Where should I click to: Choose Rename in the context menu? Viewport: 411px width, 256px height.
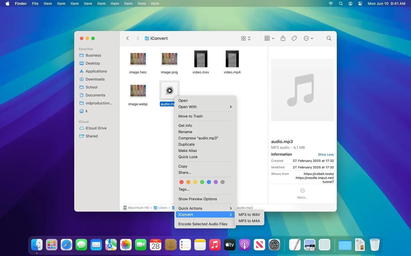click(205, 132)
